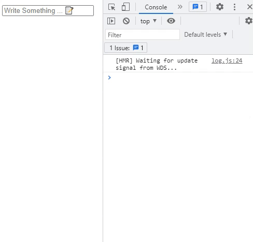Open the three-dot customize DevTools menu
The height and width of the screenshot is (242, 253).
pos(234,7)
